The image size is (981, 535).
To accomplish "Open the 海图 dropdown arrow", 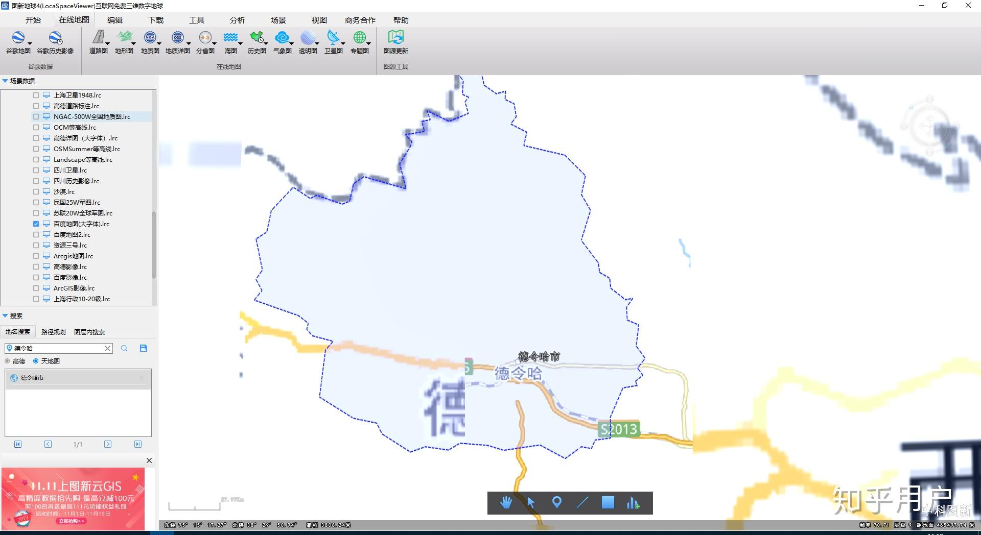I will pyautogui.click(x=240, y=43).
